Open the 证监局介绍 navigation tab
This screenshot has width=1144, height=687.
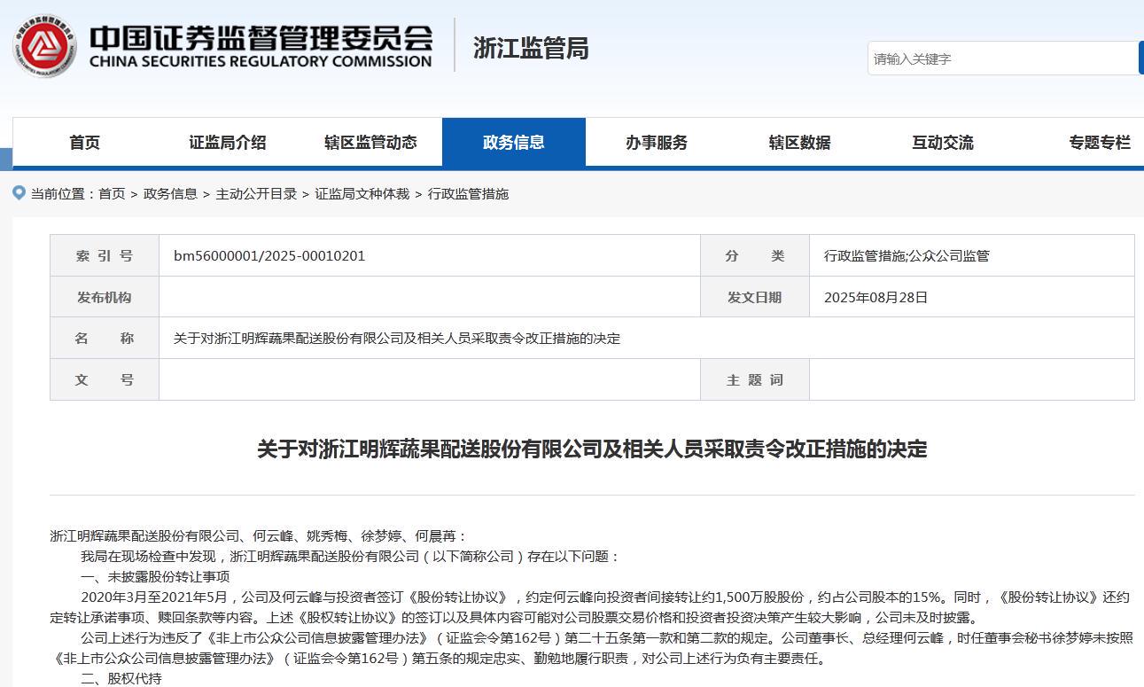pos(228,142)
